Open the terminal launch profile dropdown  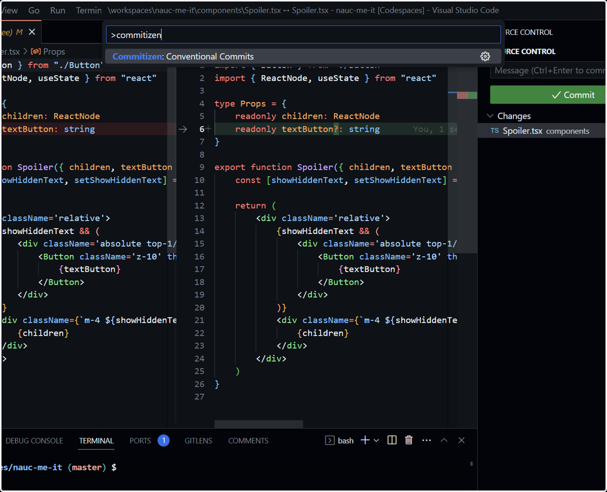[x=376, y=440]
